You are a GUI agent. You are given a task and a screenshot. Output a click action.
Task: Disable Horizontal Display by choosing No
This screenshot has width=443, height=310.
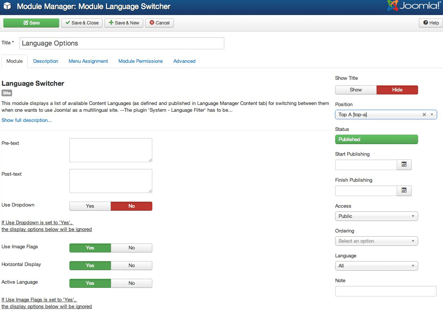tap(132, 266)
